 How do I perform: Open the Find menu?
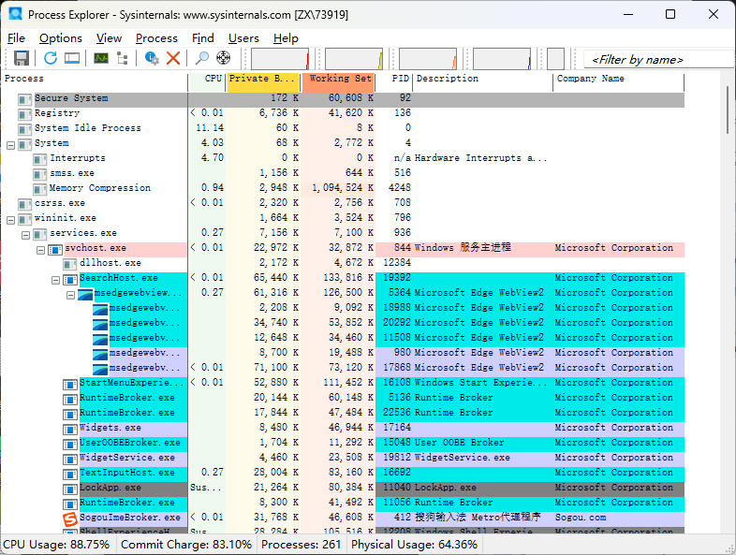203,38
